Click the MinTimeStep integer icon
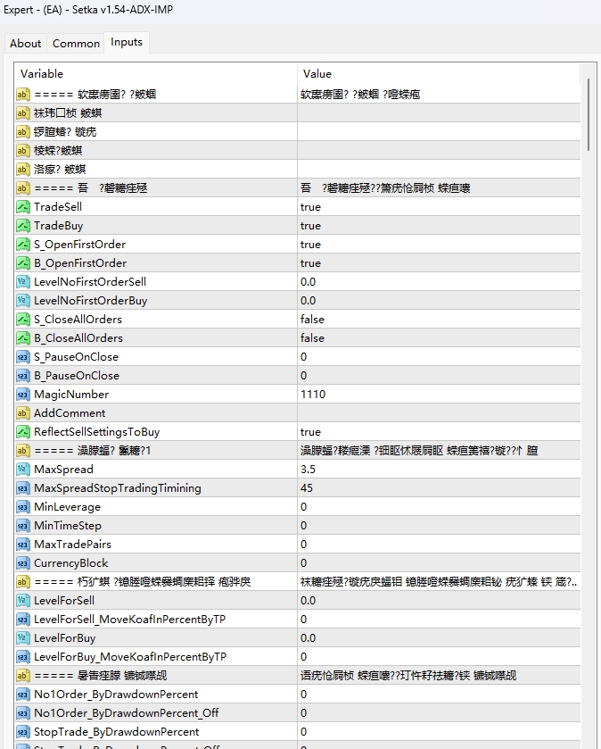Image resolution: width=601 pixels, height=749 pixels. pos(23,526)
